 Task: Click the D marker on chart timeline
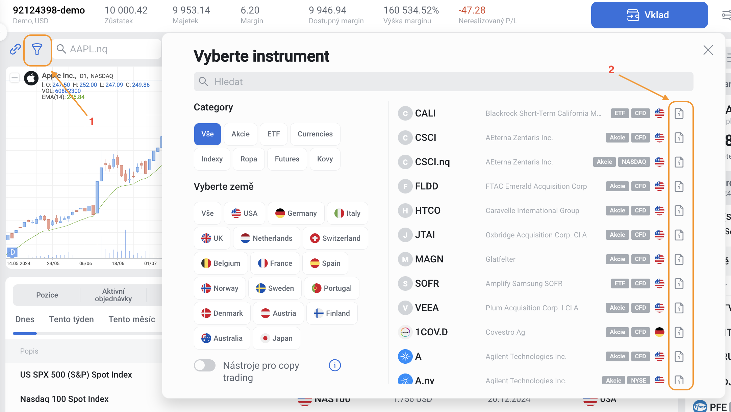point(12,252)
